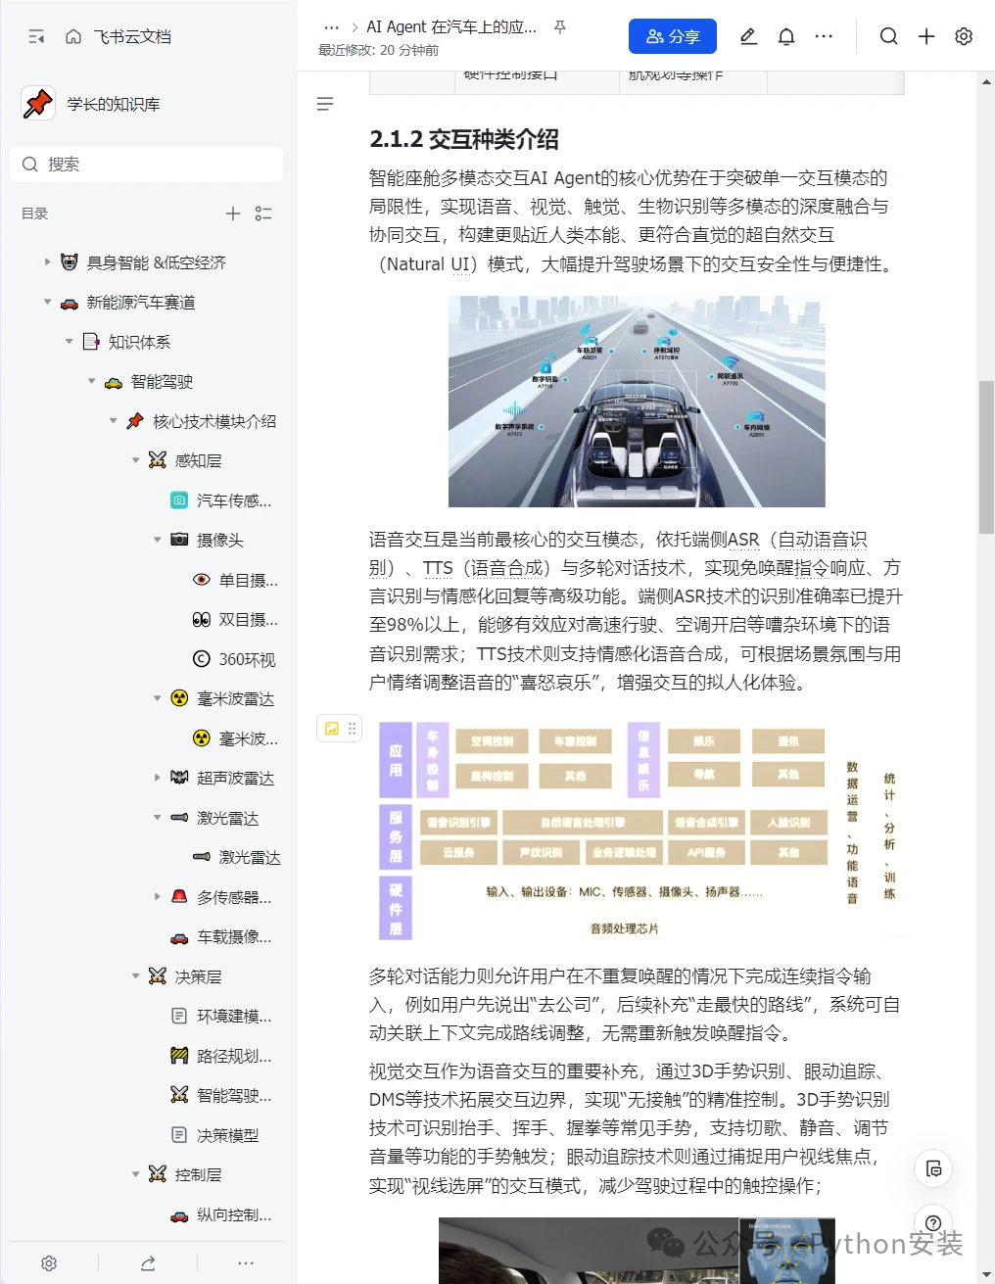Toggle the directory list view icon in 目录

coord(263,214)
